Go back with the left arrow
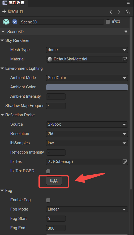Image resolution: width=134 pixels, height=235 pixels. pyautogui.click(x=111, y=12)
